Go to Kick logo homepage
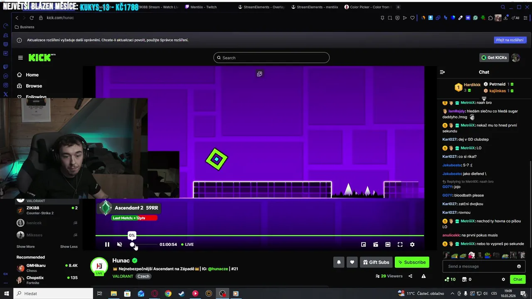 42,58
